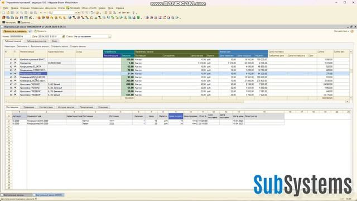Click the diskette save icon beside Провести и закрыть
The image size is (357, 201).
[30, 31]
